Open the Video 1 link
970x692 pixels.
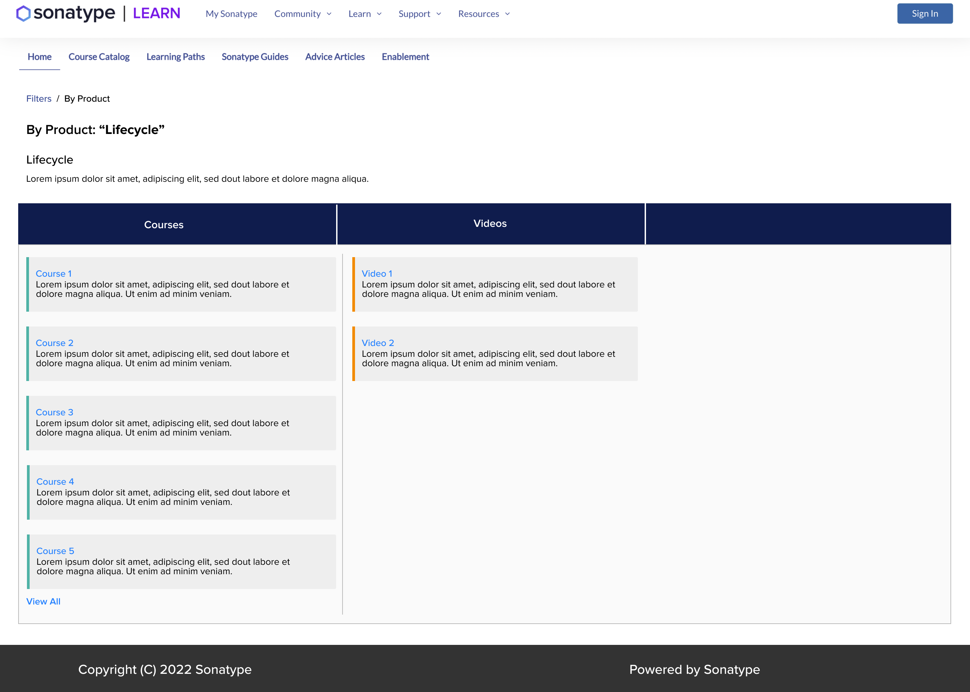point(377,274)
